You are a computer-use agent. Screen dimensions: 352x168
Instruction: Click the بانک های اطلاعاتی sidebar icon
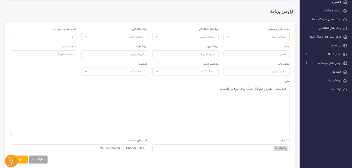345,28
